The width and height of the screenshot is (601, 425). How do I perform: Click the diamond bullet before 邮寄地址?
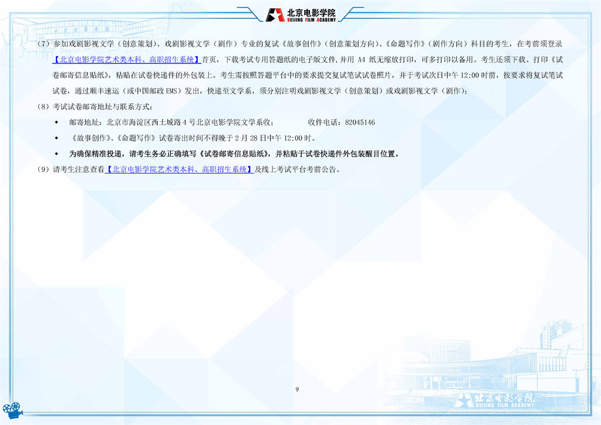pos(57,123)
